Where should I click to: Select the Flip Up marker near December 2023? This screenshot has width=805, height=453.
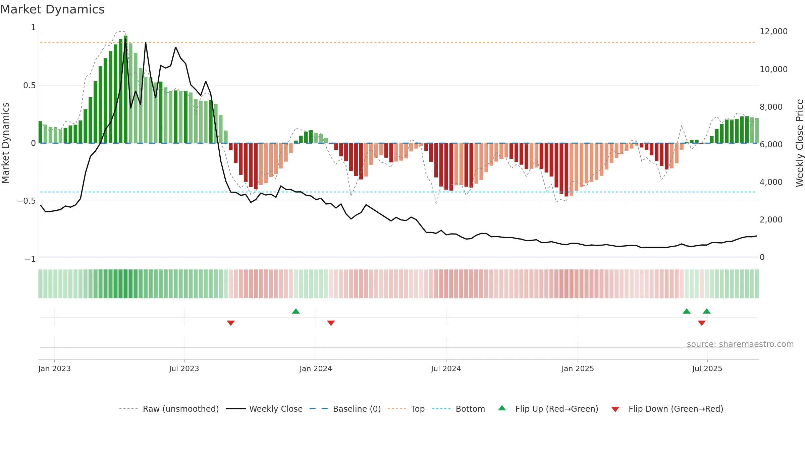296,311
